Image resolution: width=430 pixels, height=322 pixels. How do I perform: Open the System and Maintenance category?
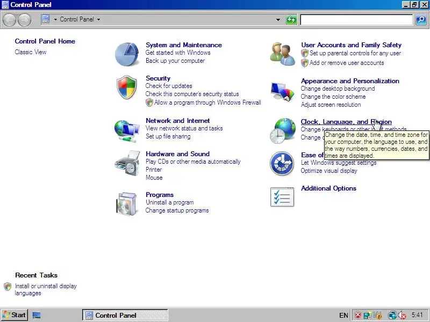[x=184, y=45]
